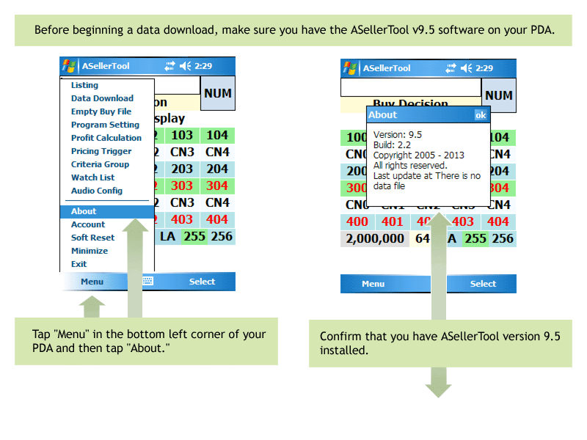The height and width of the screenshot is (440, 587).
Task: Tap the Menu softkey on the About-dialog PDA
Action: [373, 284]
